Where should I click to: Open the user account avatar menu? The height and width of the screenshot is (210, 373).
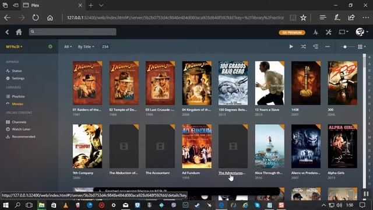(361, 32)
